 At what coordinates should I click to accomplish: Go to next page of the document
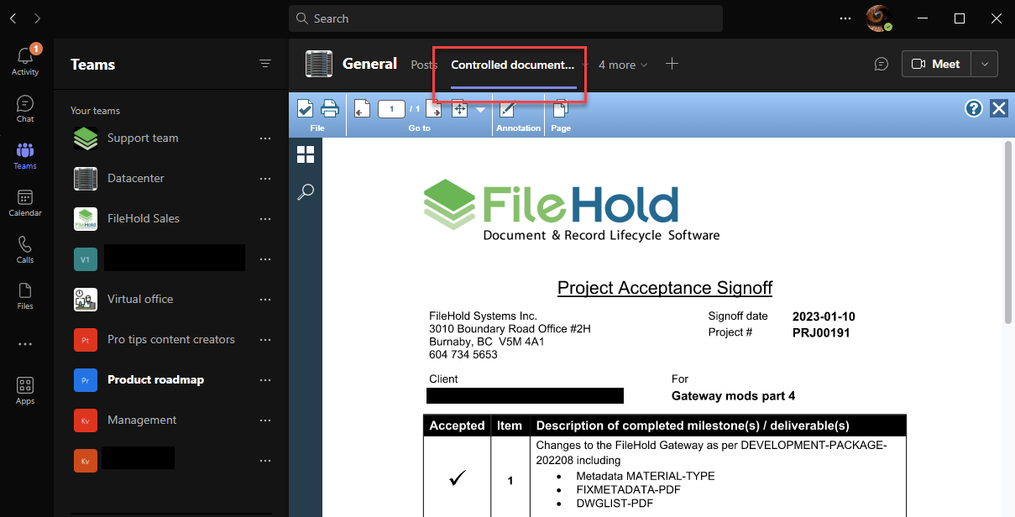[x=433, y=108]
